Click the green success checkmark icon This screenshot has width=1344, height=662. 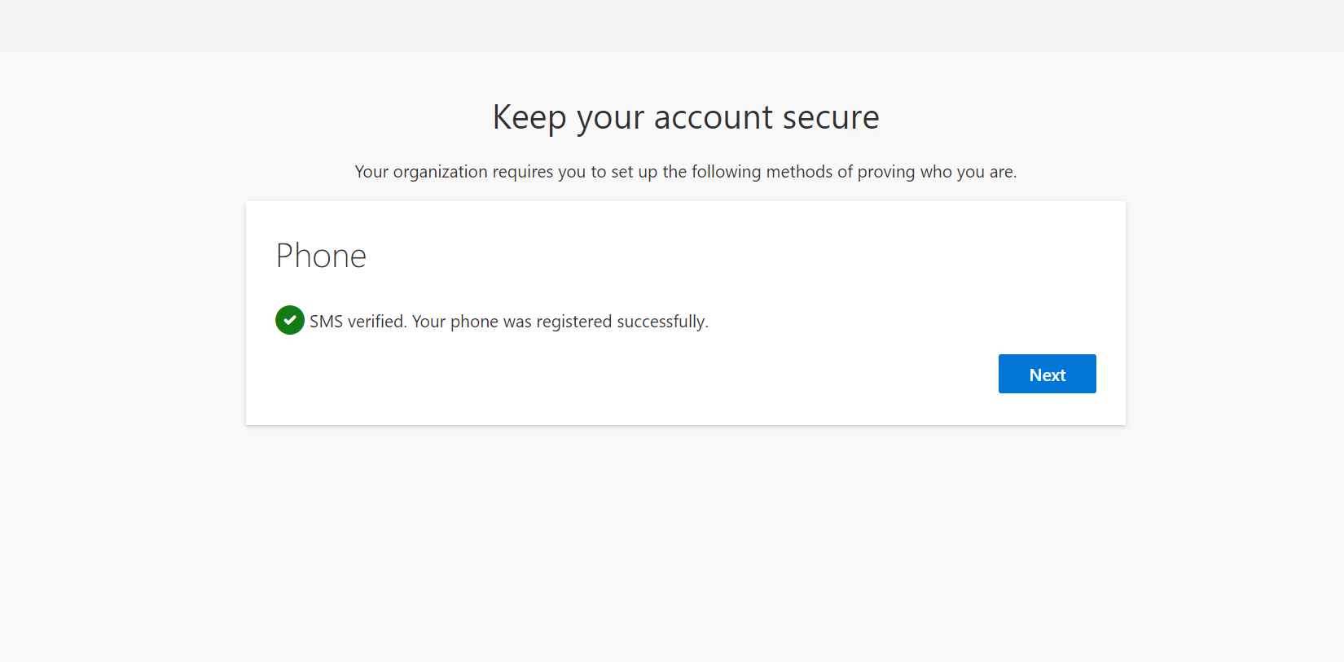tap(290, 320)
